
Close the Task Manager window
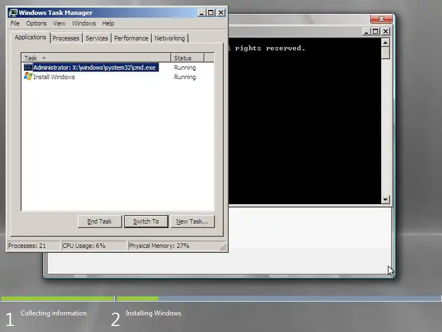(221, 13)
